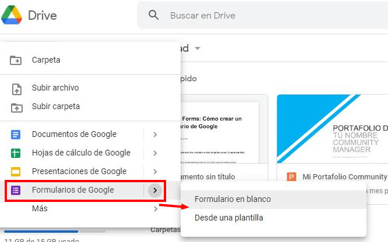Expand Presentaciones de Google submenu arrow
388x242 pixels.
coord(155,172)
